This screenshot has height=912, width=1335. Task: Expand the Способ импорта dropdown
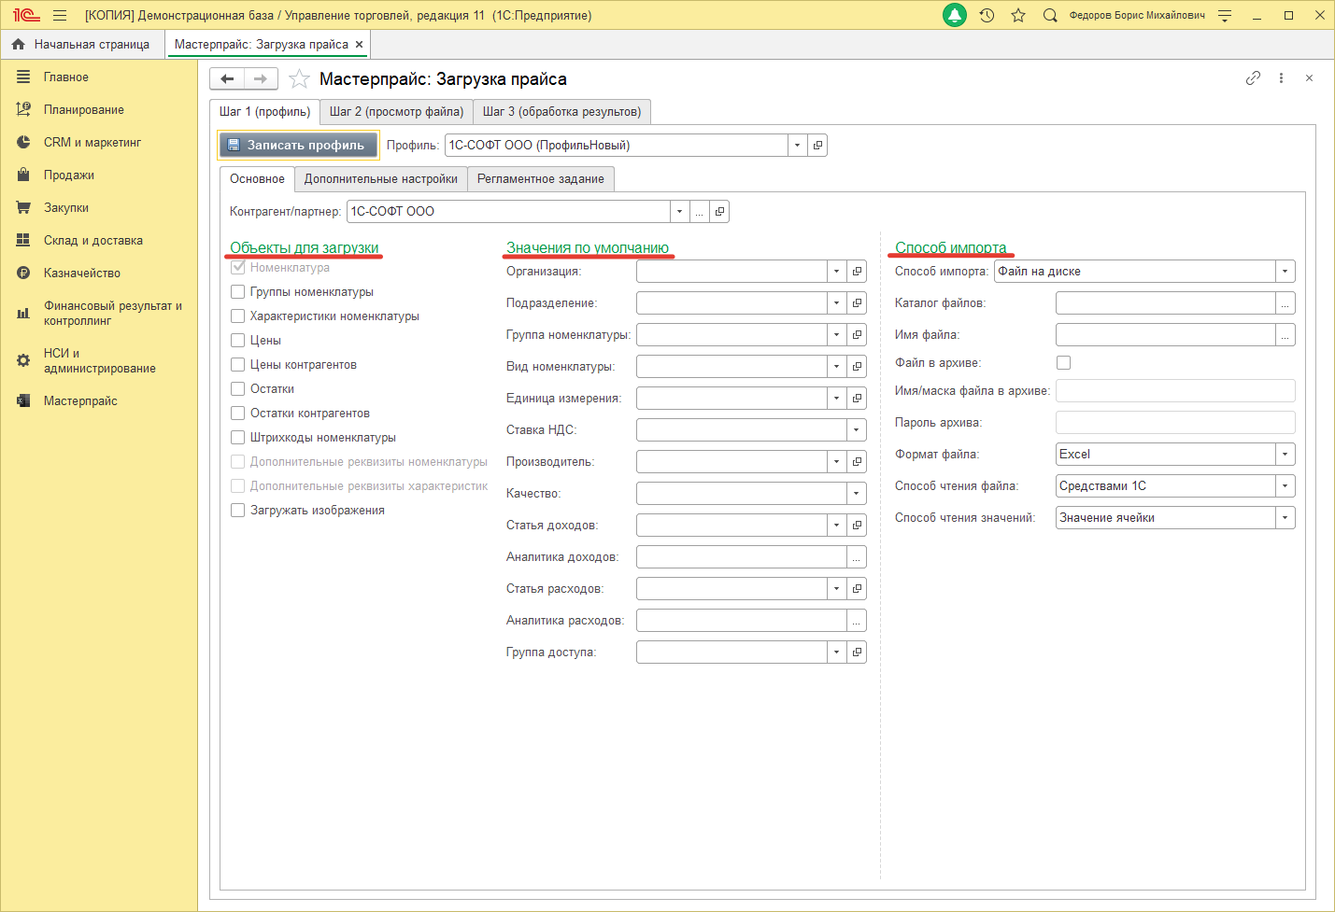click(1285, 272)
